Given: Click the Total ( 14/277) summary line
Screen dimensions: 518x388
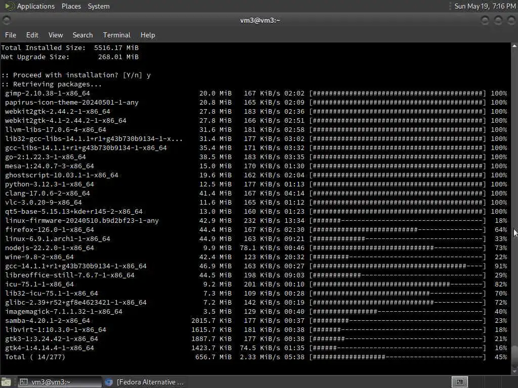Looking at the screenshot, I should pos(255,357).
